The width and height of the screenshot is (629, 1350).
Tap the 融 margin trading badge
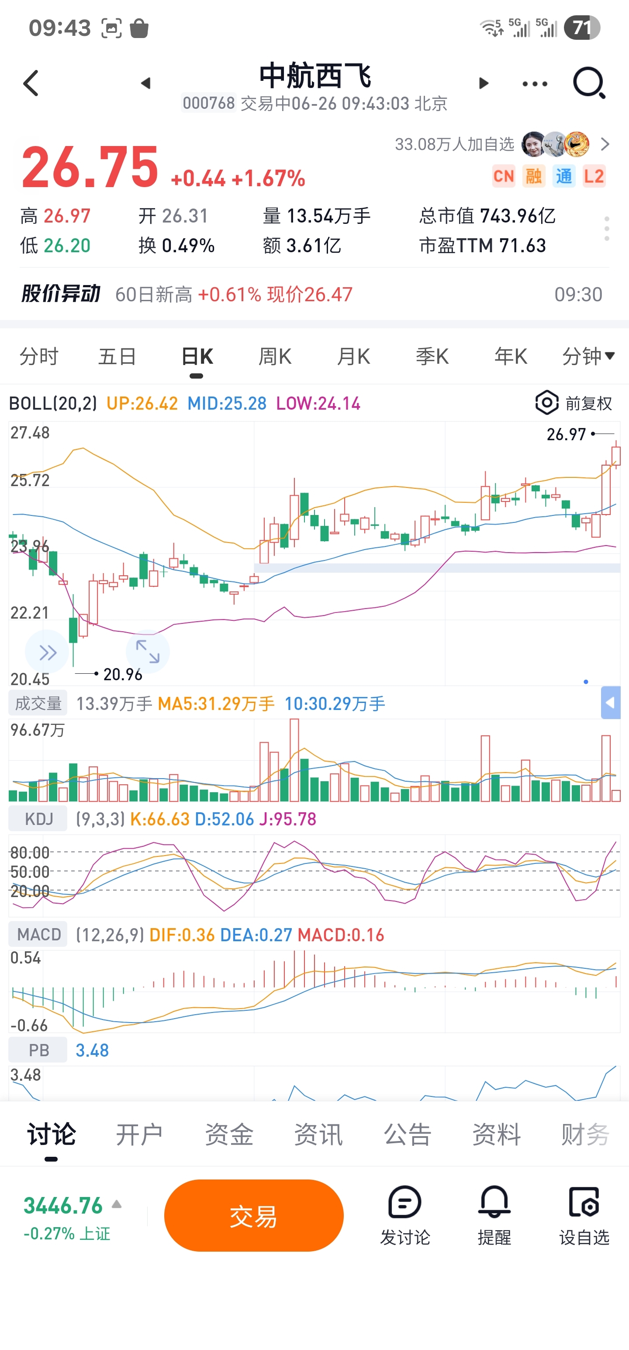coord(534,176)
